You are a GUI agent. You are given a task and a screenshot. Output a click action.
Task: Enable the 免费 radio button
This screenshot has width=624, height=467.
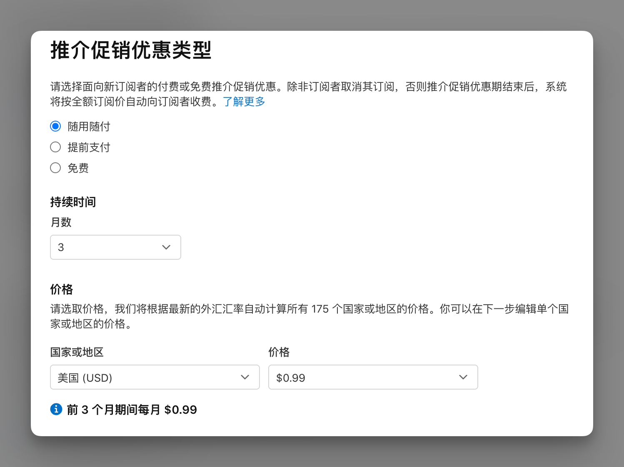tap(55, 168)
